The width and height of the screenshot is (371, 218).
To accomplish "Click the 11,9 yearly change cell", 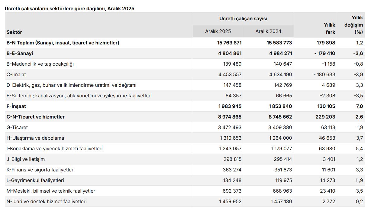I will (359, 180).
